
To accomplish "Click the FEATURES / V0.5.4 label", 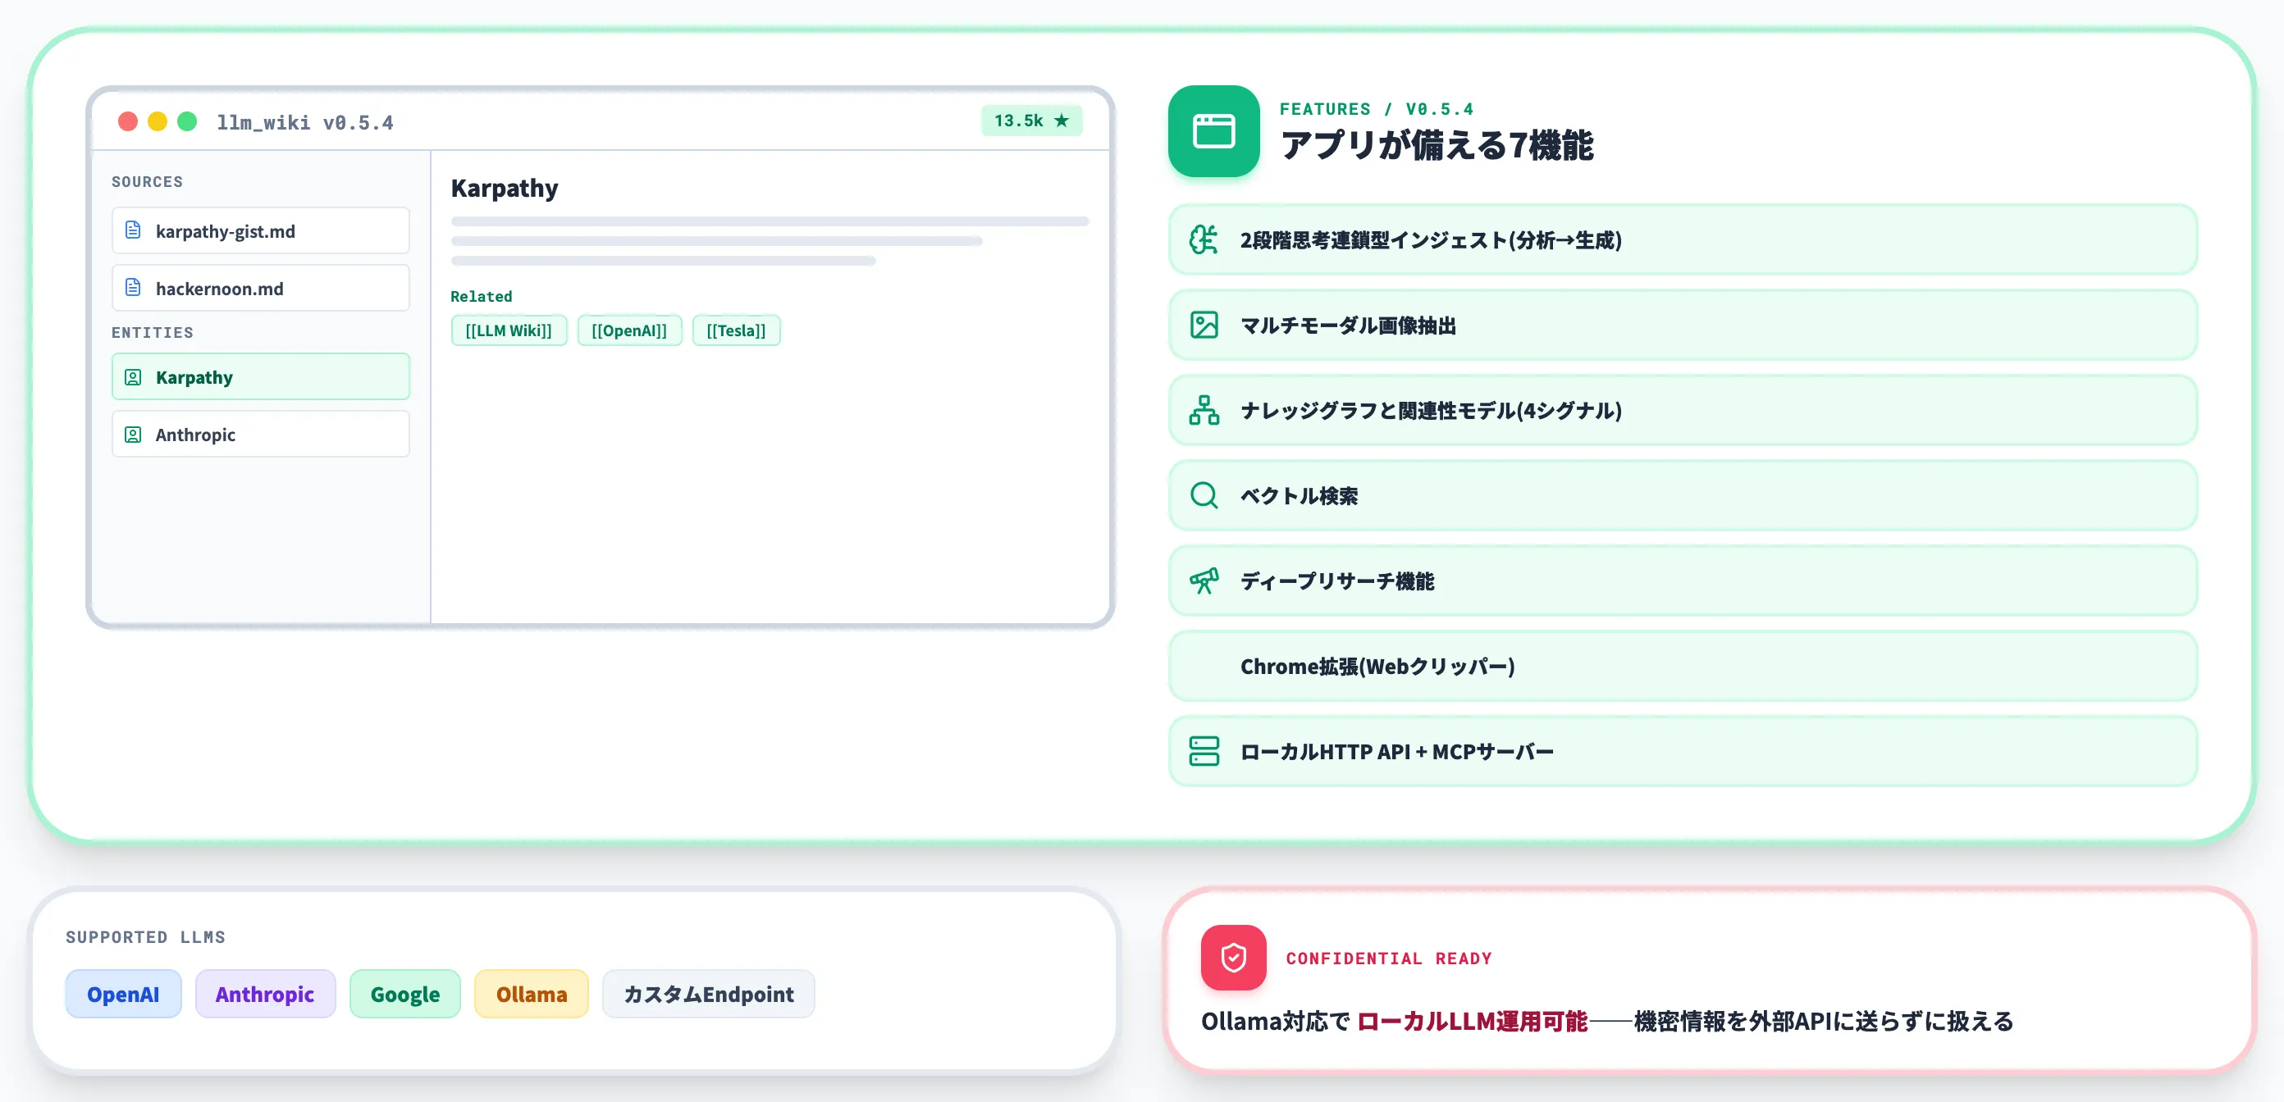I will pos(1377,109).
